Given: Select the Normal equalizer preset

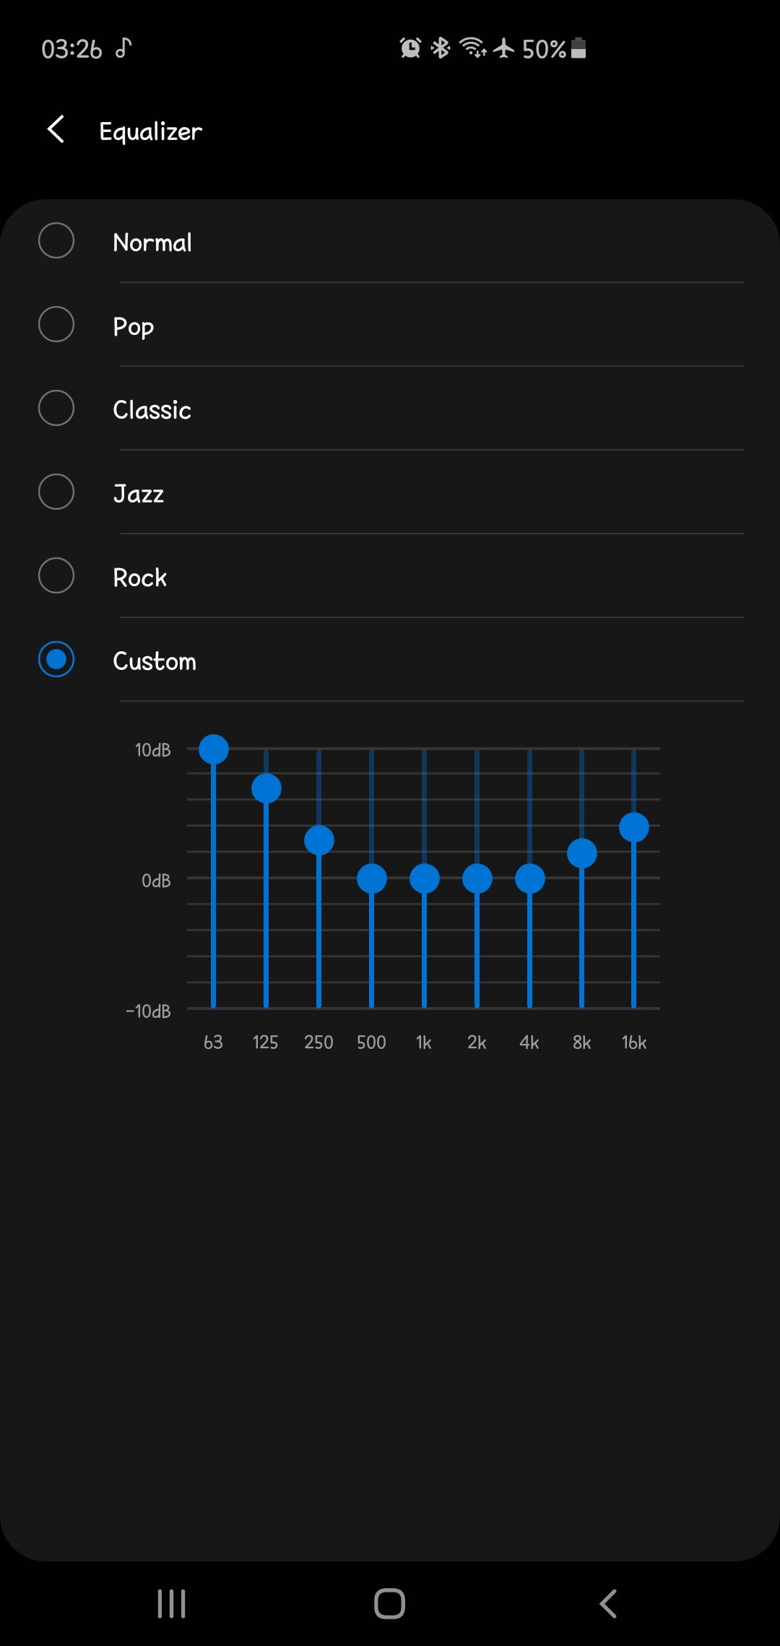Looking at the screenshot, I should [x=56, y=241].
